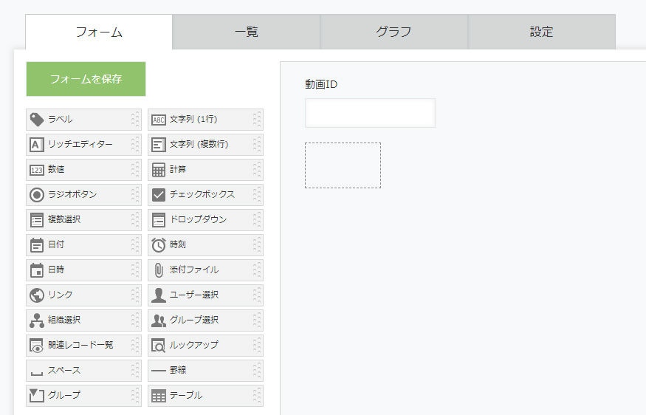The width and height of the screenshot is (646, 415).
Task: Click the フォームを保存 button
Action: click(x=86, y=79)
